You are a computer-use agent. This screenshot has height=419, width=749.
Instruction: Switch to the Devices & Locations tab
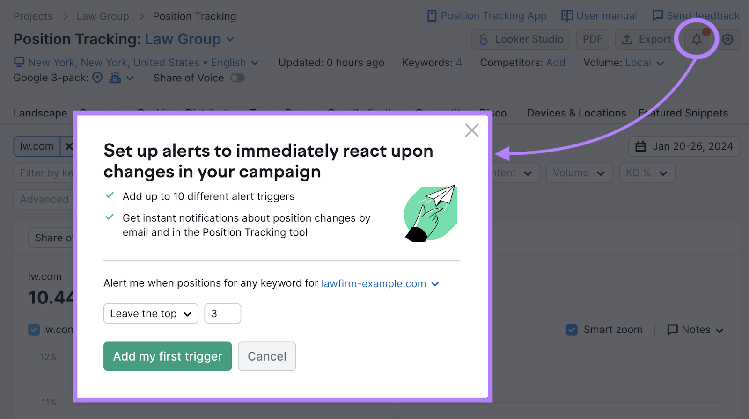point(576,113)
